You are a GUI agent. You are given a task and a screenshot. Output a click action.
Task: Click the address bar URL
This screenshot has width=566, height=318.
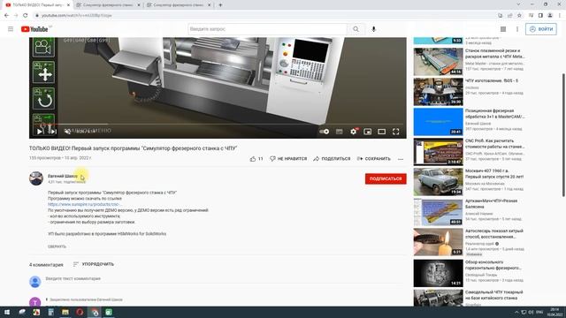(77, 16)
